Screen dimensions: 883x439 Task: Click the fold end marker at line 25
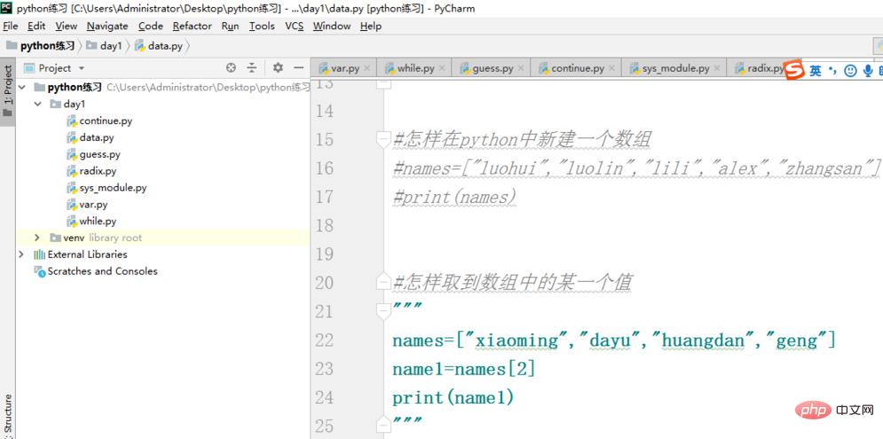(x=384, y=425)
